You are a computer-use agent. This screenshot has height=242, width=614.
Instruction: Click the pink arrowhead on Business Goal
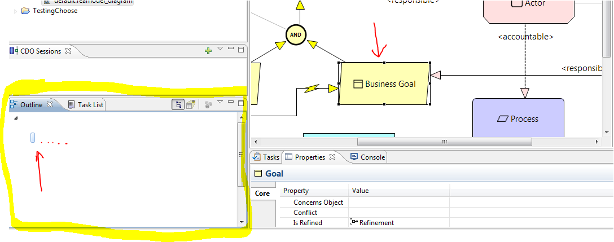436,74
